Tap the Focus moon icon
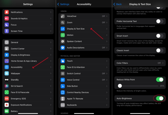This screenshot has height=115, width=168. 7,25
